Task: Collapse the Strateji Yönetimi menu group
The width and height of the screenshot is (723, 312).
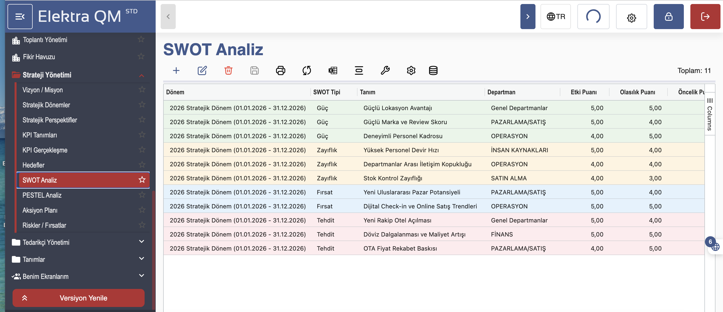Action: tap(141, 75)
